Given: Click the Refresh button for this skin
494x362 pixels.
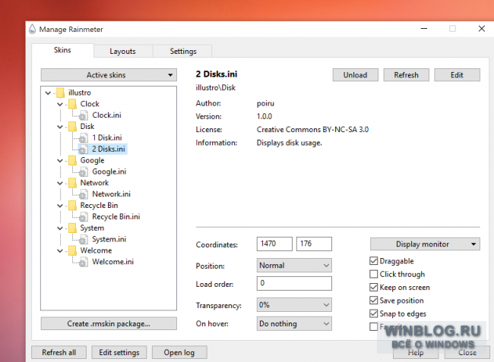Looking at the screenshot, I should pos(406,75).
